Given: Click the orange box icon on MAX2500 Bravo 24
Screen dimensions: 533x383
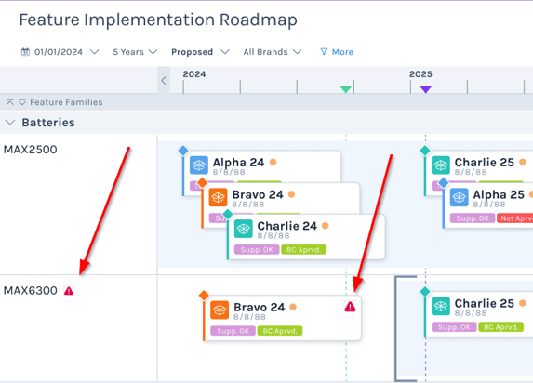Looking at the screenshot, I should pos(218,197).
